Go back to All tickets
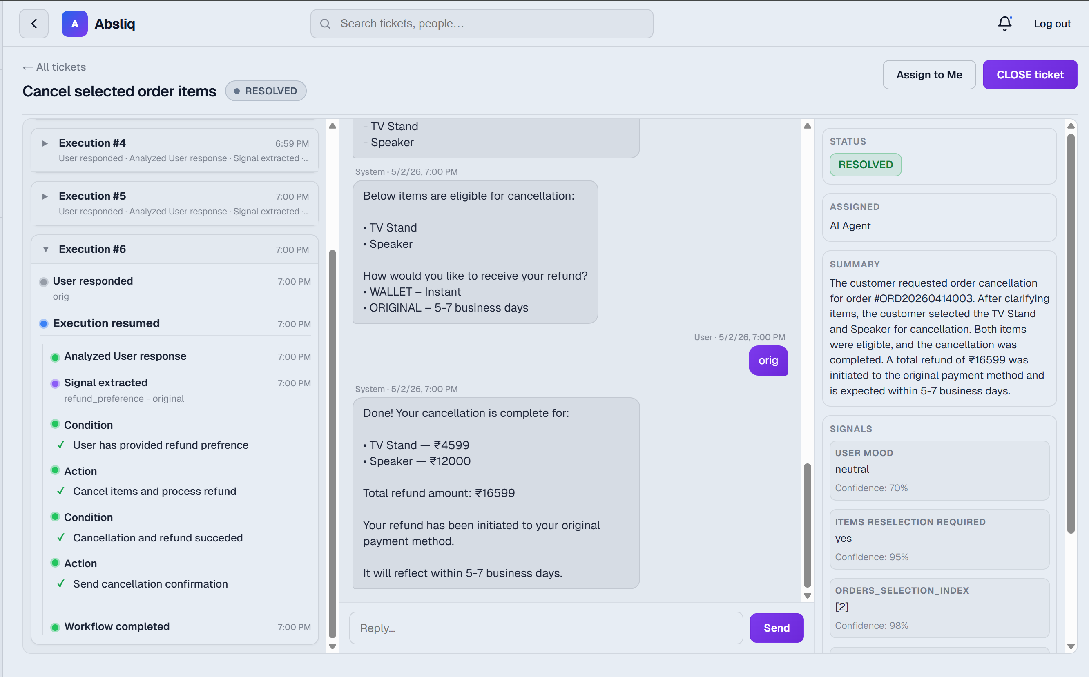Image resolution: width=1089 pixels, height=677 pixels. [x=54, y=67]
